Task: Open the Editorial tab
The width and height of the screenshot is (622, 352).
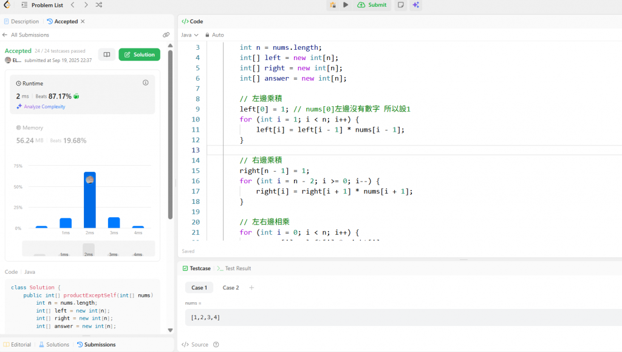Action: point(17,345)
